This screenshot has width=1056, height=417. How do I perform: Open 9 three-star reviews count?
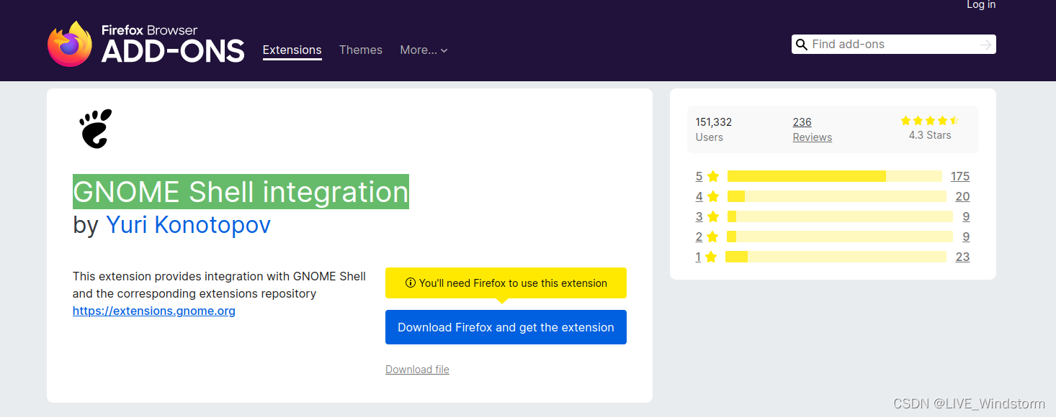[966, 216]
